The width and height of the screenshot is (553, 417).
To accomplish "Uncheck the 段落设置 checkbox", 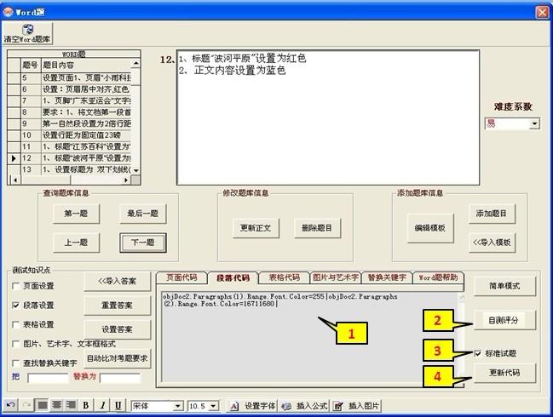I will coord(15,305).
